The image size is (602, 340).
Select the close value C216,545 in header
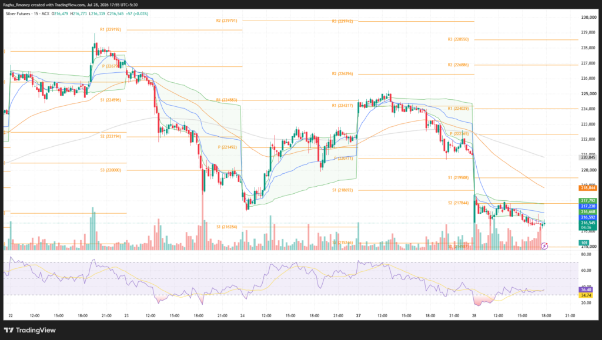115,14
